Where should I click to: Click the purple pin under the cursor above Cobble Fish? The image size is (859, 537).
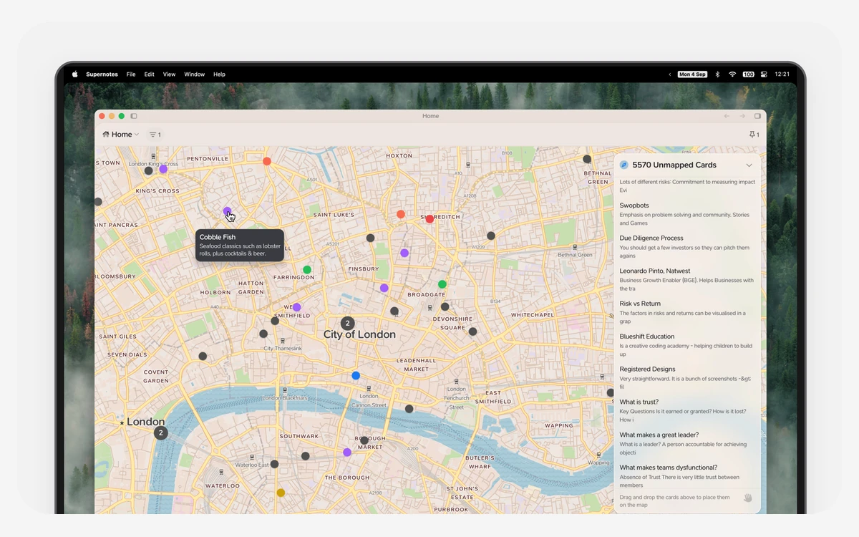click(227, 211)
